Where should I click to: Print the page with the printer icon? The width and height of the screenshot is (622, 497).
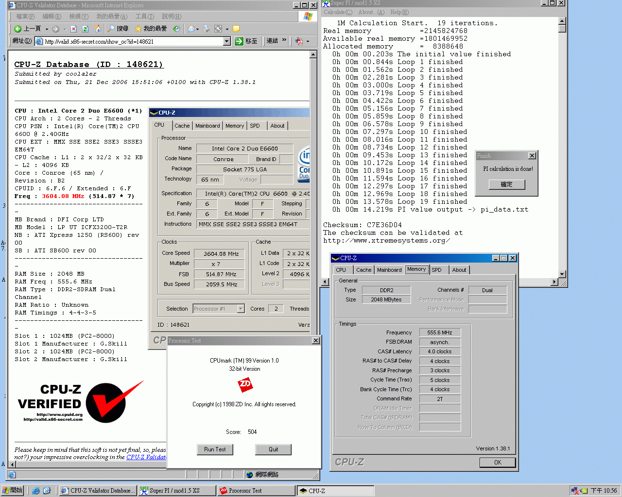coord(207,29)
